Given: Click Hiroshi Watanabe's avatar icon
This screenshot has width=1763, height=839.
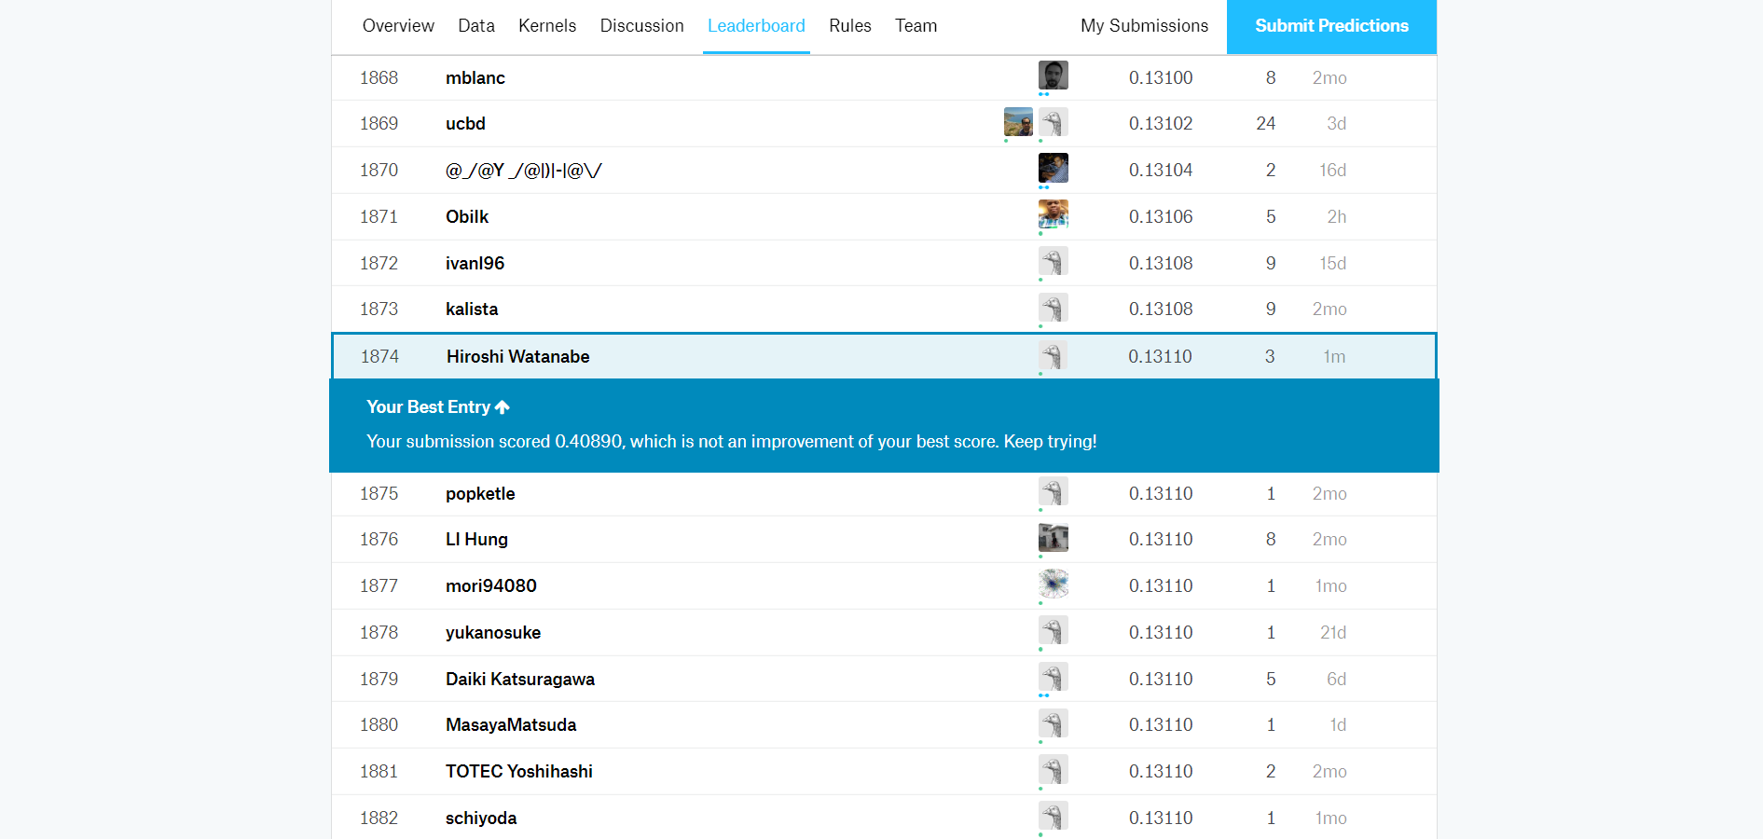Looking at the screenshot, I should point(1053,355).
